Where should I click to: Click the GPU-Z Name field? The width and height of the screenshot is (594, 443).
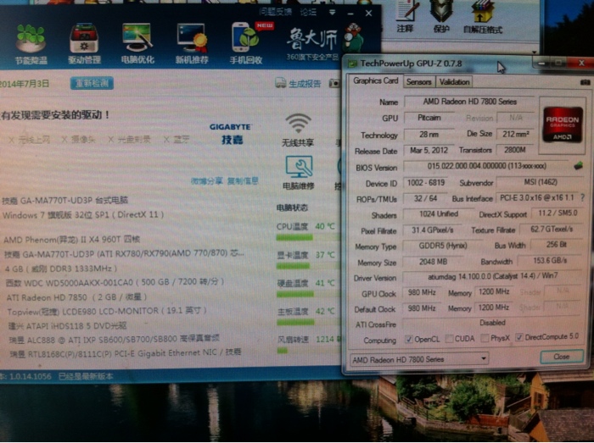(x=469, y=102)
